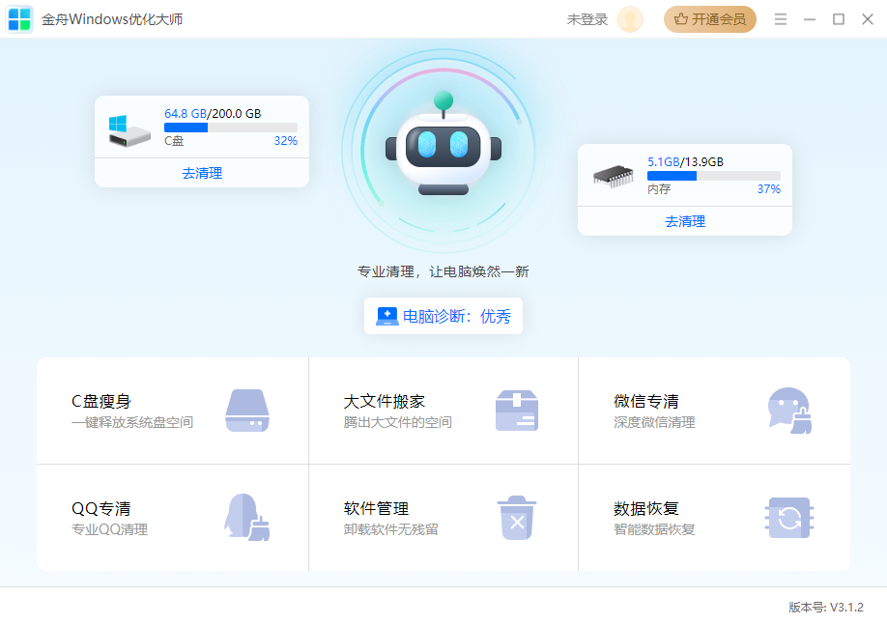Click the 一键释放系统盘空间 subtitle
The width and height of the screenshot is (887, 625).
coord(132,422)
